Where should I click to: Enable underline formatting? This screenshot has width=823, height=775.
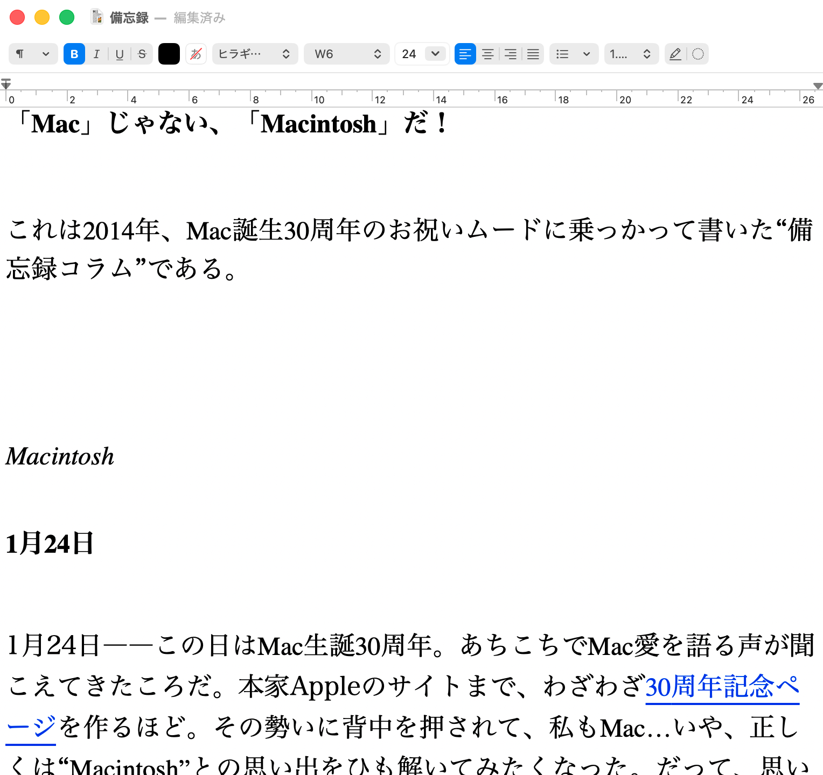[x=120, y=54]
